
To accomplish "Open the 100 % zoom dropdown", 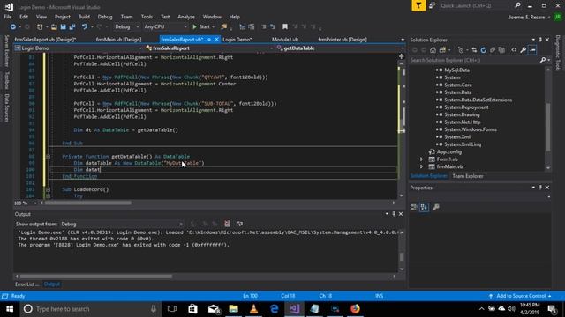I will pos(35,203).
